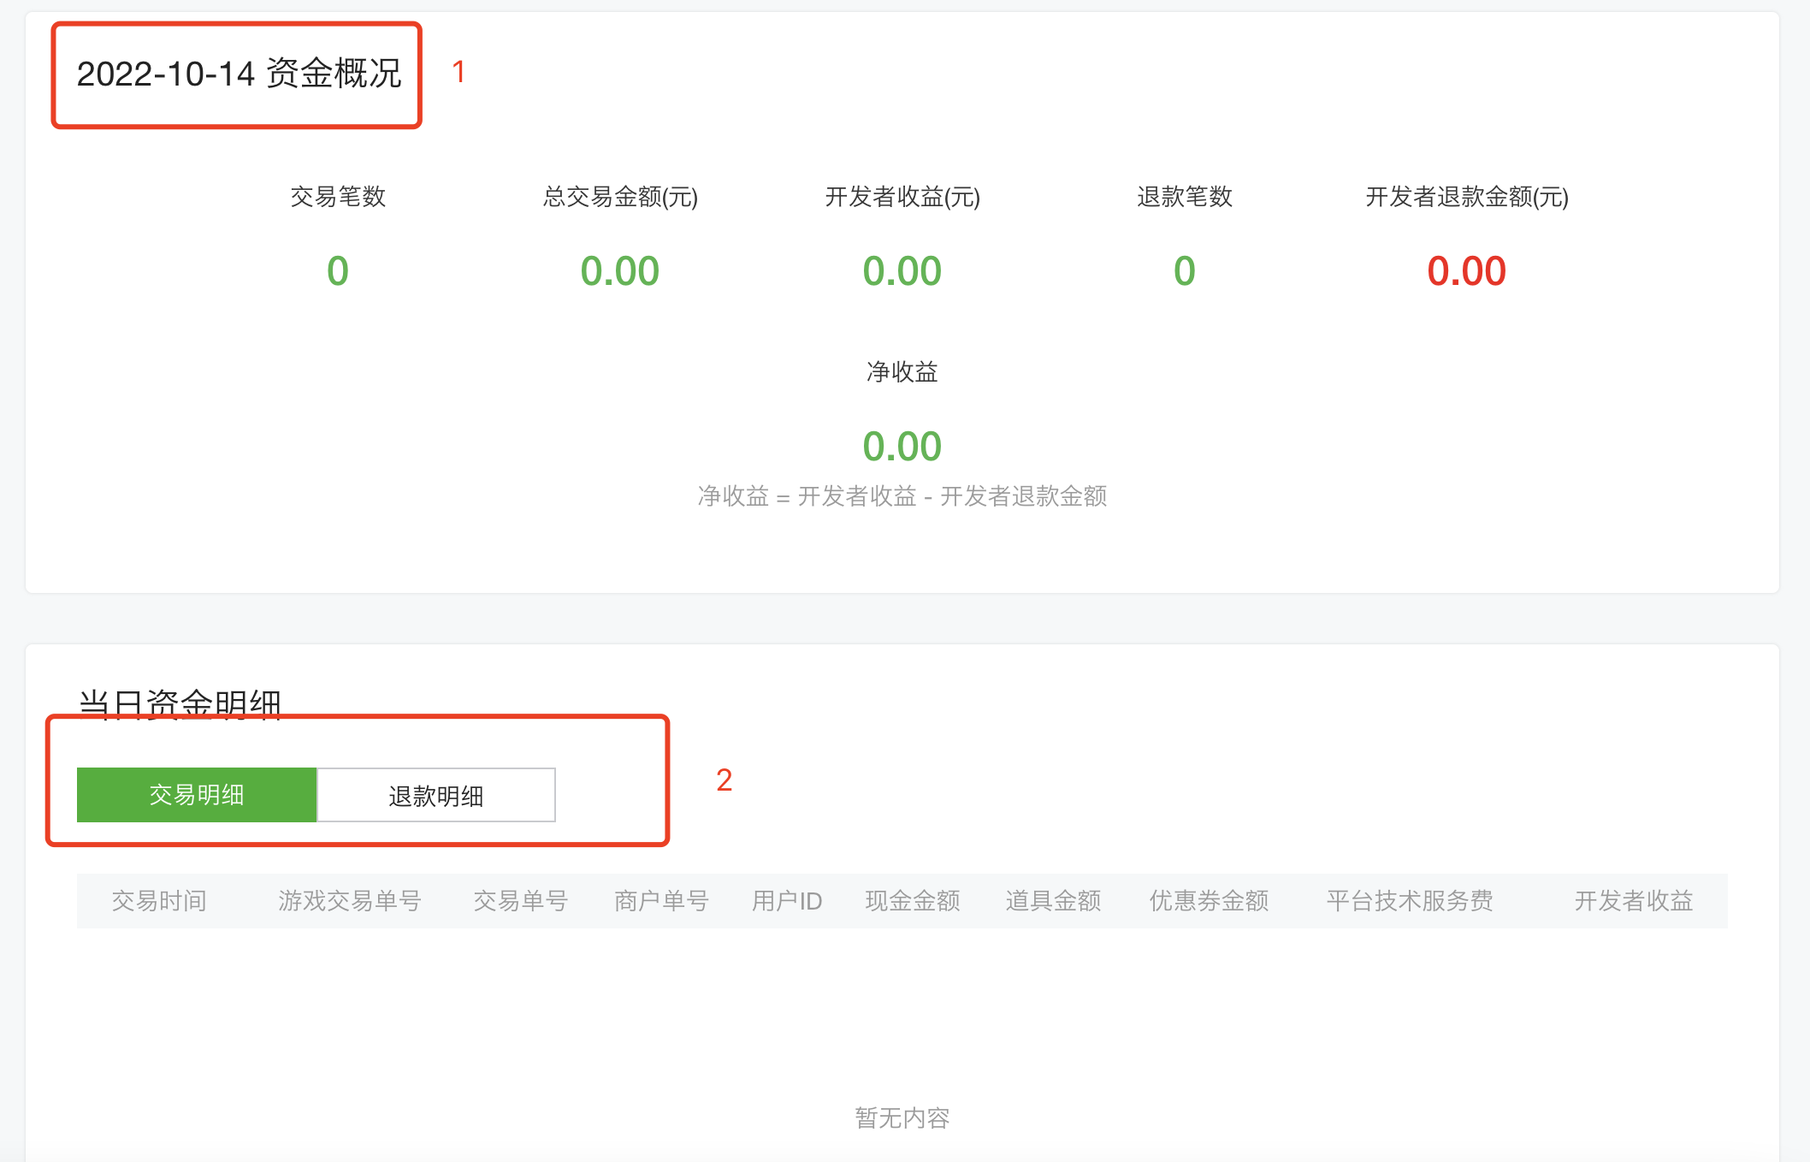Viewport: 1810px width, 1162px height.
Task: Click the 交易时间 column header
Action: tap(159, 901)
